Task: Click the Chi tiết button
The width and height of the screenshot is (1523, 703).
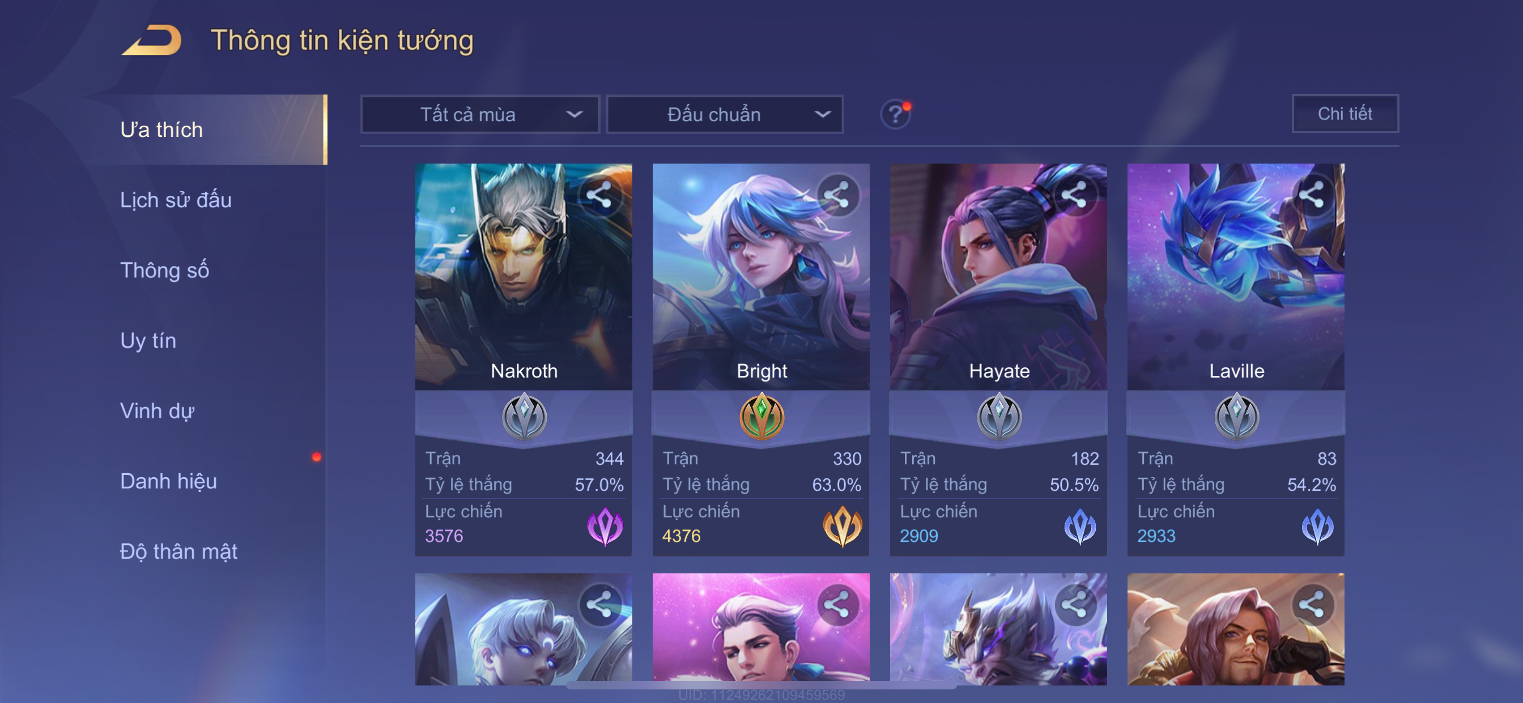Action: click(x=1345, y=113)
